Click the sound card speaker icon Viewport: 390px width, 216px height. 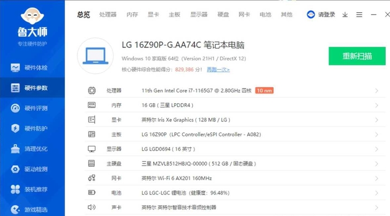pos(92,207)
